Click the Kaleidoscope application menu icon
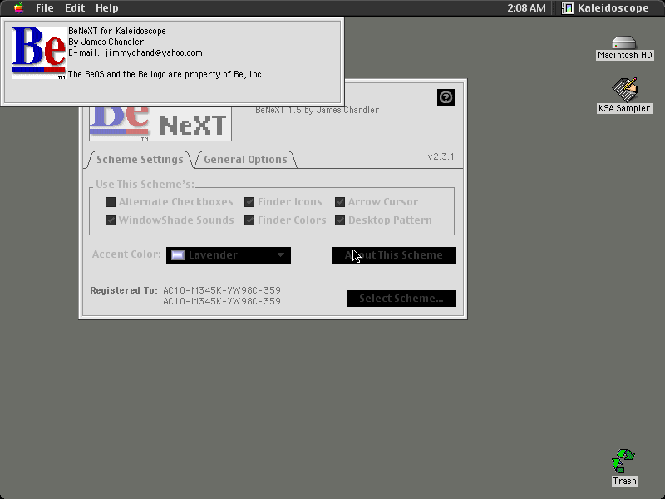This screenshot has height=499, width=665. (568, 7)
